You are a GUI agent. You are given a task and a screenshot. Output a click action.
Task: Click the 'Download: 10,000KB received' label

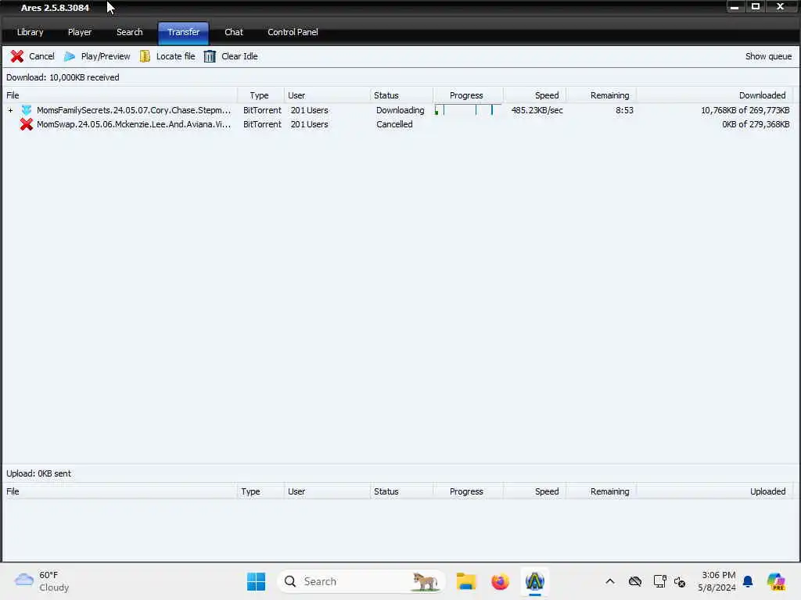click(63, 77)
